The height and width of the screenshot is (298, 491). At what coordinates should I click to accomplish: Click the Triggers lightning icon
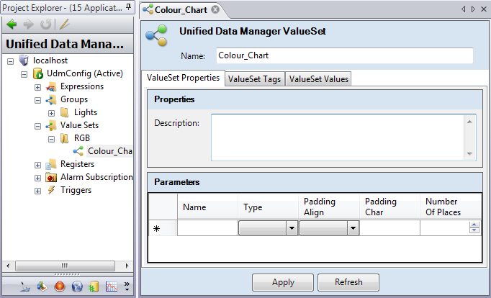(x=51, y=190)
